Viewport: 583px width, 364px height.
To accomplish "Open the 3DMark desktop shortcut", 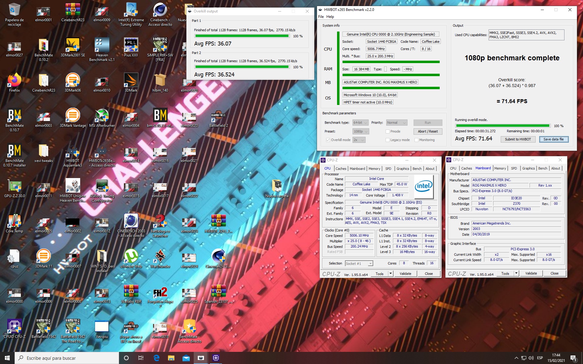I will [x=131, y=83].
